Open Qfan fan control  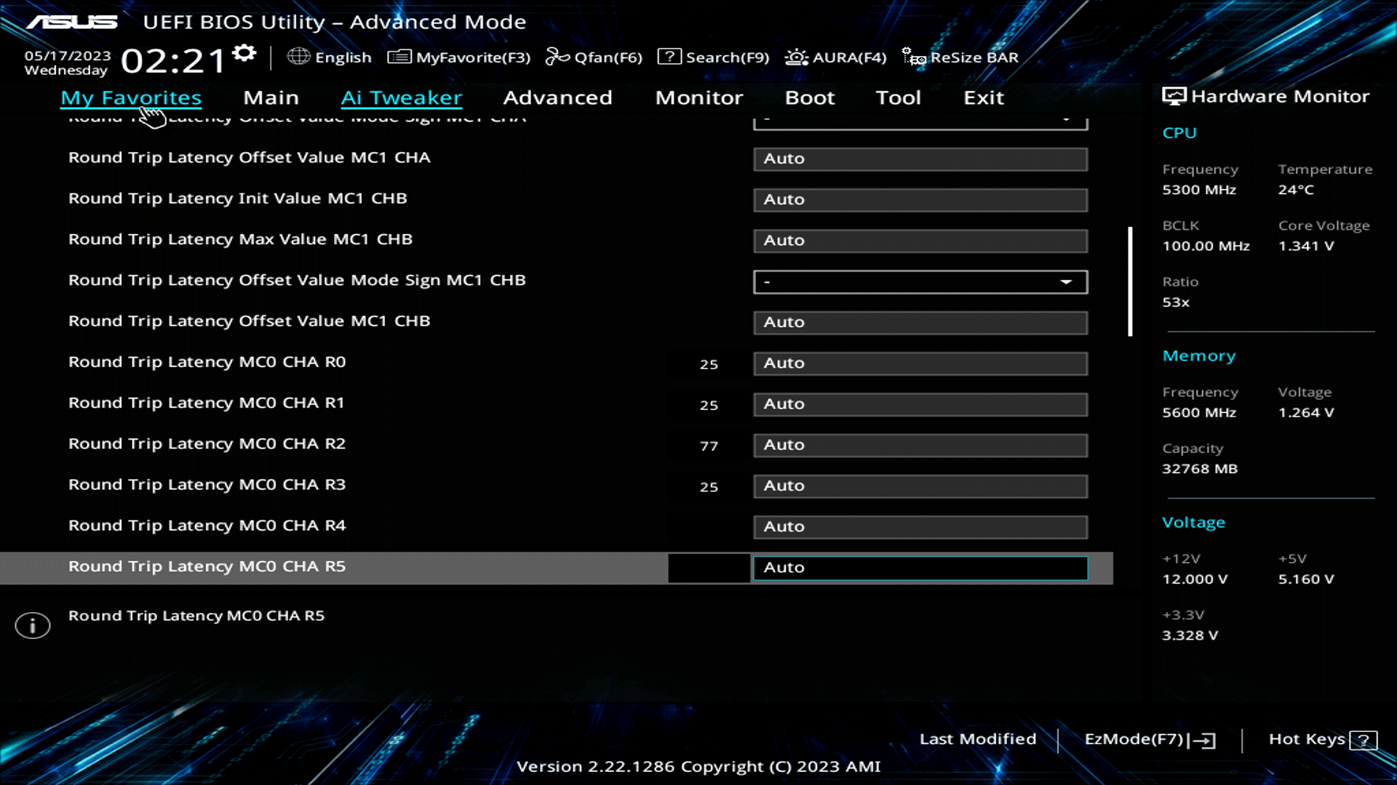pyautogui.click(x=594, y=57)
